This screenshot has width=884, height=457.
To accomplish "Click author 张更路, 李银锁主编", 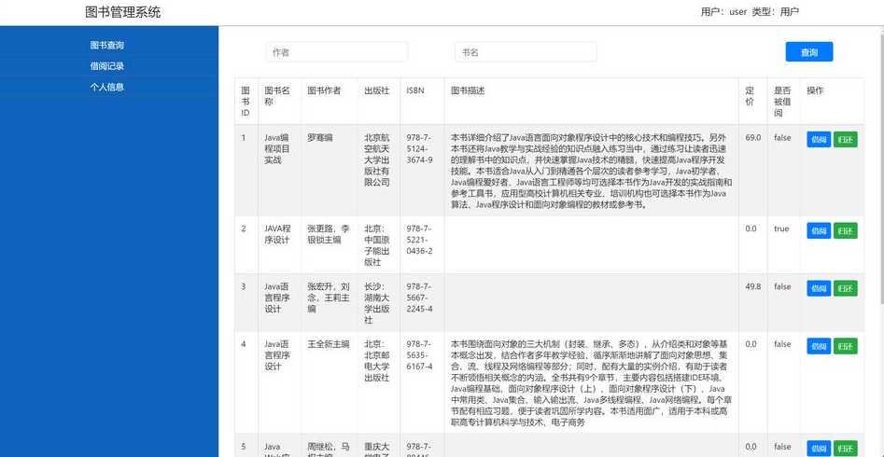I will (x=329, y=234).
